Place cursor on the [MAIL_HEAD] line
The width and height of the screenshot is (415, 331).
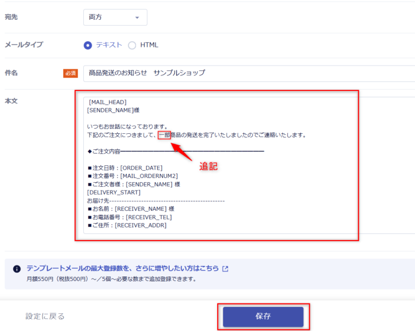[x=107, y=102]
